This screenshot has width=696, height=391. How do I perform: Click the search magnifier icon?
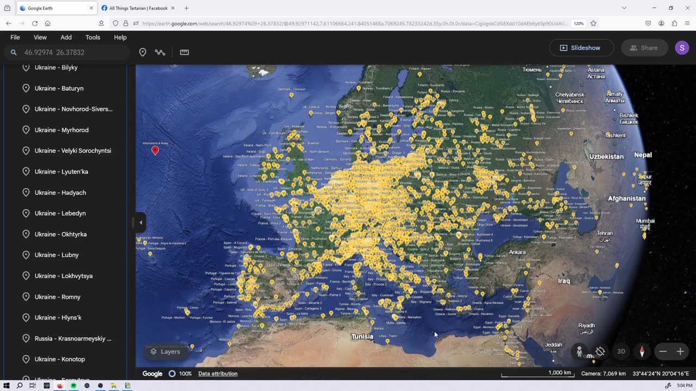pos(14,53)
